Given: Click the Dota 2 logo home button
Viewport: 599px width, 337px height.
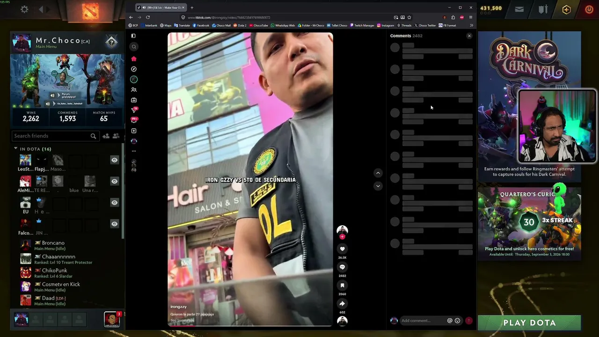Looking at the screenshot, I should coord(90,11).
